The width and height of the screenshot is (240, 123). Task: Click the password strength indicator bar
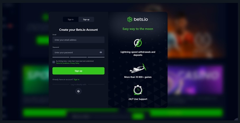(x=78, y=57)
